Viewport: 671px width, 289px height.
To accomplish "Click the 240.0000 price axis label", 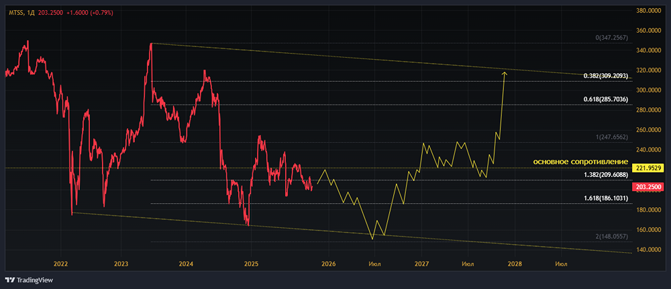I will (x=648, y=150).
